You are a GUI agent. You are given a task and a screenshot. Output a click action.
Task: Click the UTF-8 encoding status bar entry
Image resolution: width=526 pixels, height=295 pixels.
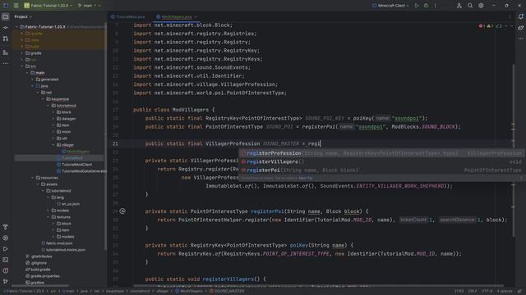coord(487,291)
